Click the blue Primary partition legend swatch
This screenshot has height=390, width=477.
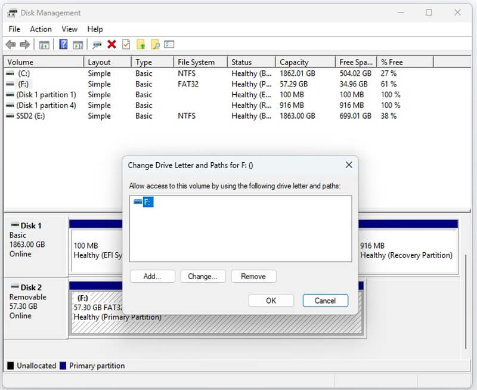(63, 366)
